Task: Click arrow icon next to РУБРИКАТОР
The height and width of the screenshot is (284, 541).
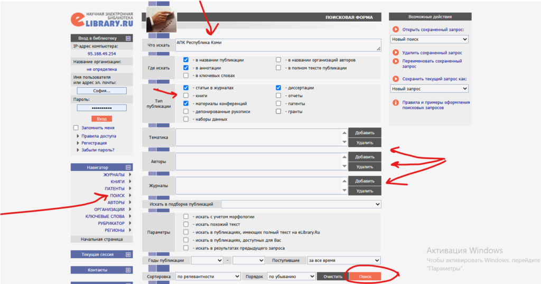Action: (130, 223)
